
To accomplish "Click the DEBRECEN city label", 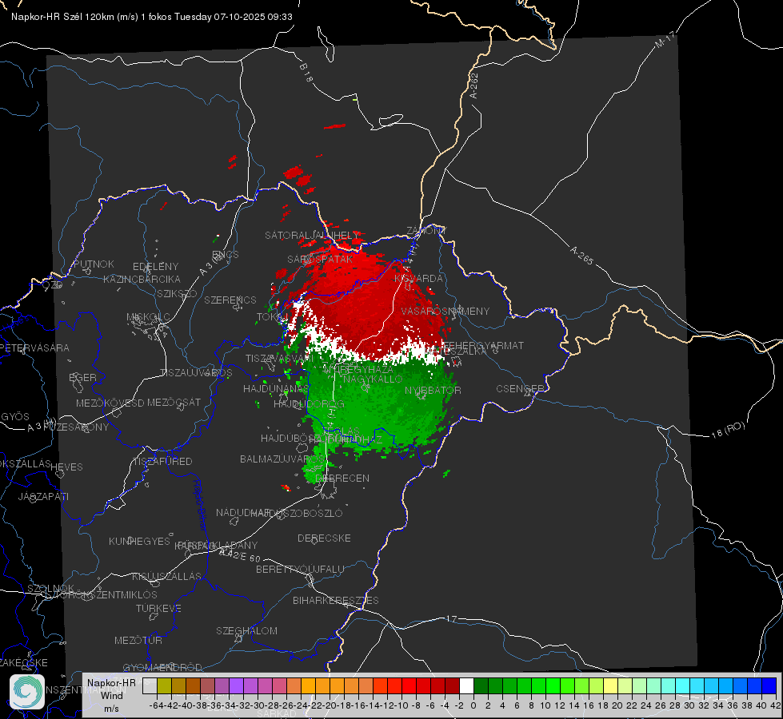I will [x=342, y=478].
